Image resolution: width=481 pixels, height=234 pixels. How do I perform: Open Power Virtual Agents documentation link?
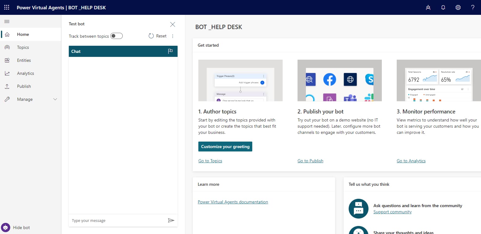click(233, 202)
